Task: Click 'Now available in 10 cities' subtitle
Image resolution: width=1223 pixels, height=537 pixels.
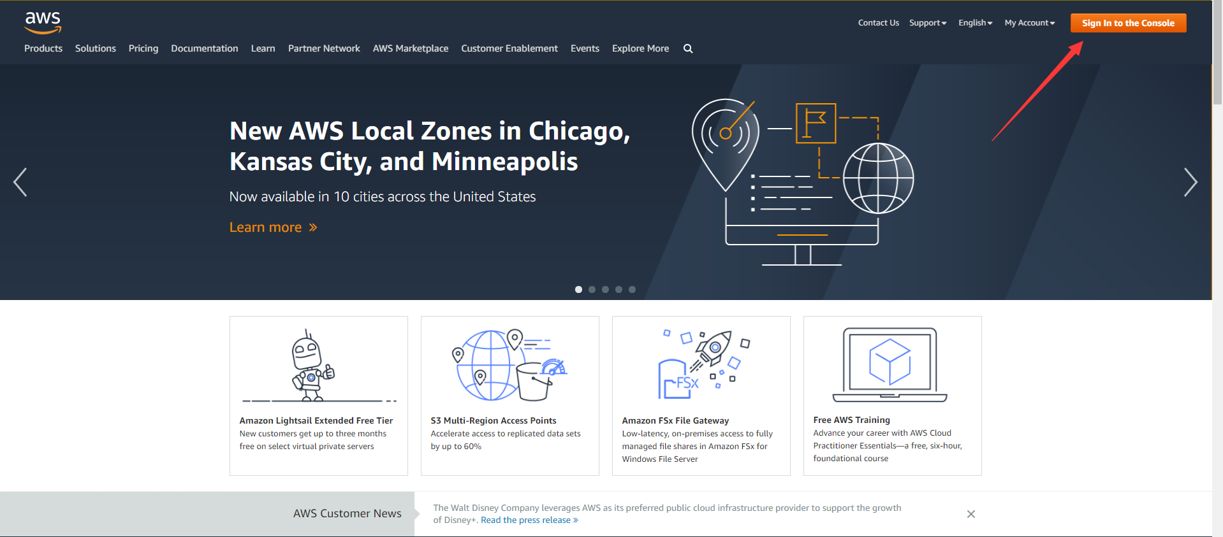Action: click(383, 197)
